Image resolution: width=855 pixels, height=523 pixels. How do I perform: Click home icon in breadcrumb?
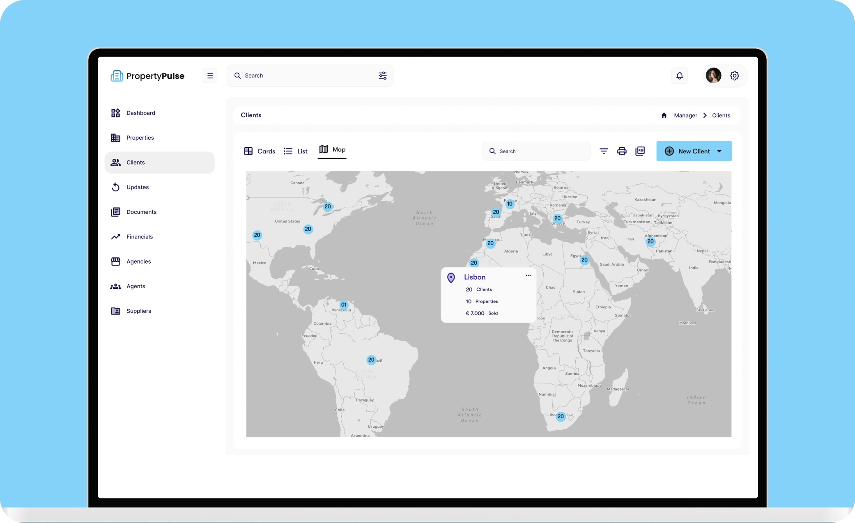pos(664,115)
